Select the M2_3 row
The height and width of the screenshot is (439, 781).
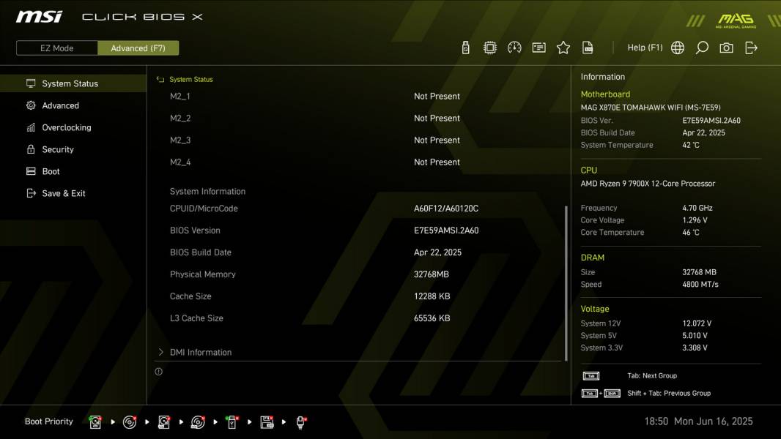(x=358, y=140)
